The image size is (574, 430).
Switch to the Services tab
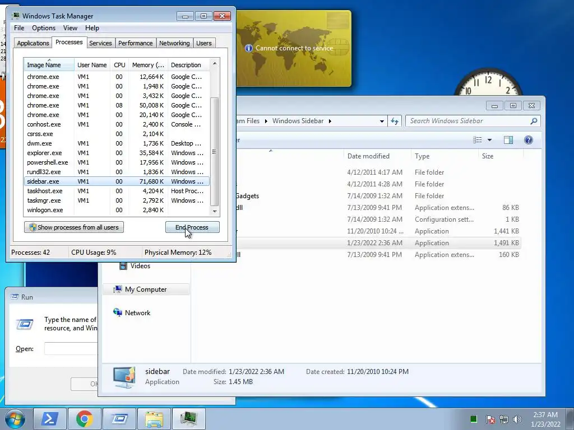(100, 43)
